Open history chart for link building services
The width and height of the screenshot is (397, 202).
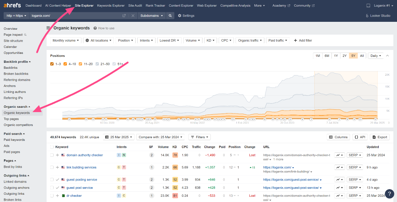click(339, 167)
